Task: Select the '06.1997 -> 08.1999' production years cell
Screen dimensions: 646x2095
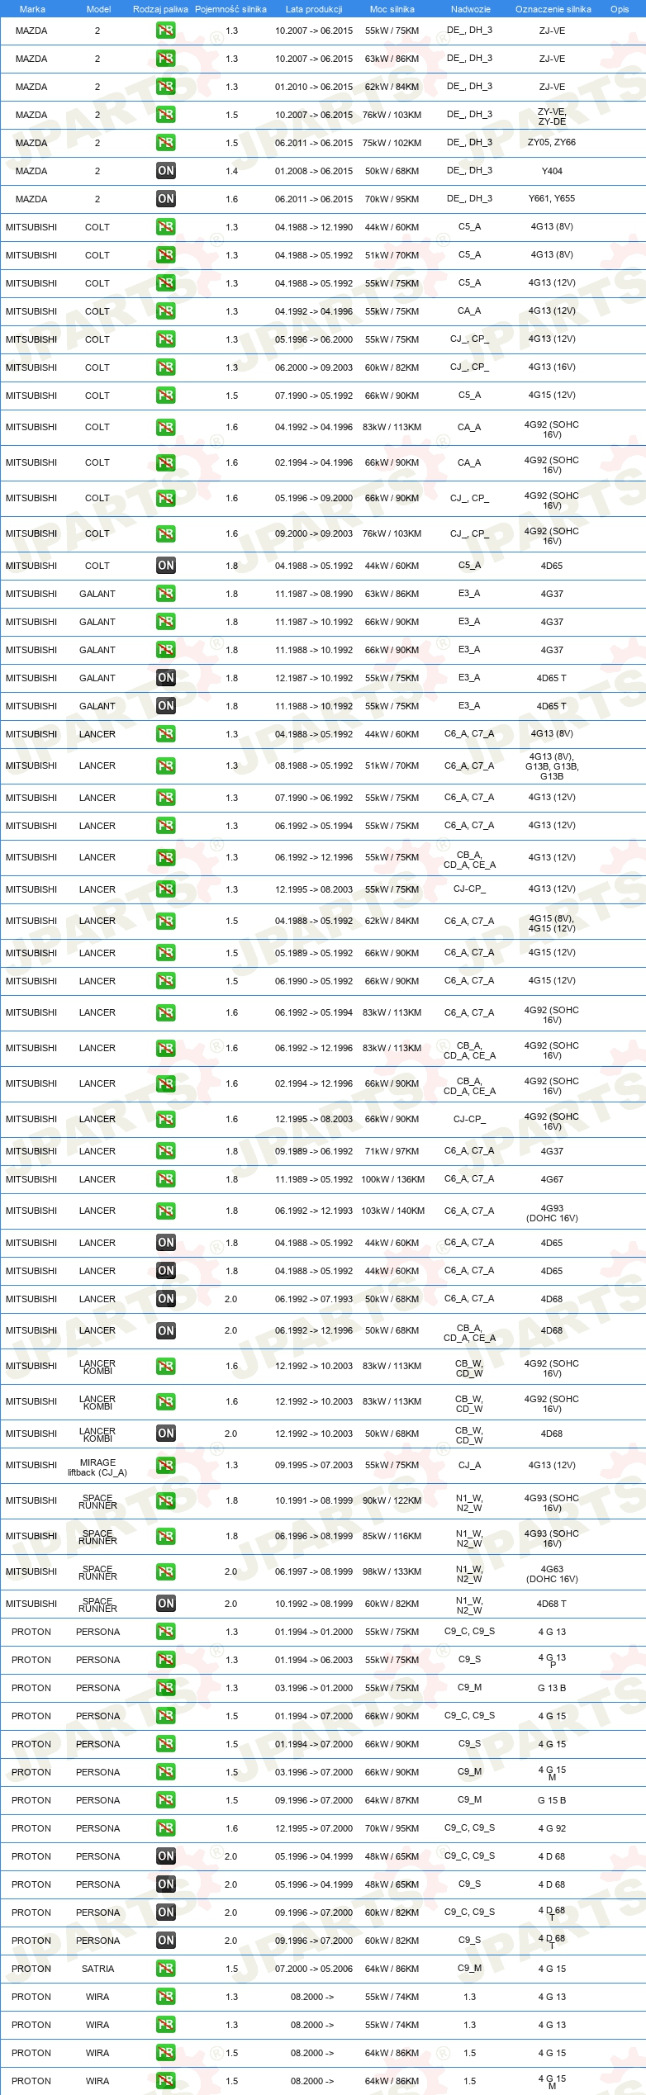Action: click(x=314, y=1571)
